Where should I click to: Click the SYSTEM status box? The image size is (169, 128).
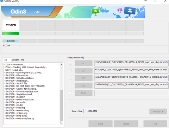pyautogui.click(x=11, y=25)
